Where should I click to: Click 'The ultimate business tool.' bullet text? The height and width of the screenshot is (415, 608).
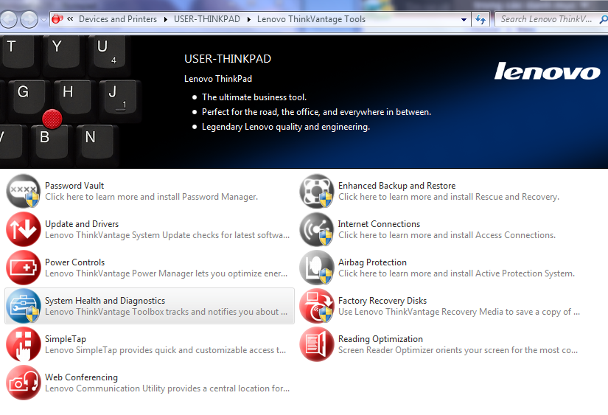[254, 97]
